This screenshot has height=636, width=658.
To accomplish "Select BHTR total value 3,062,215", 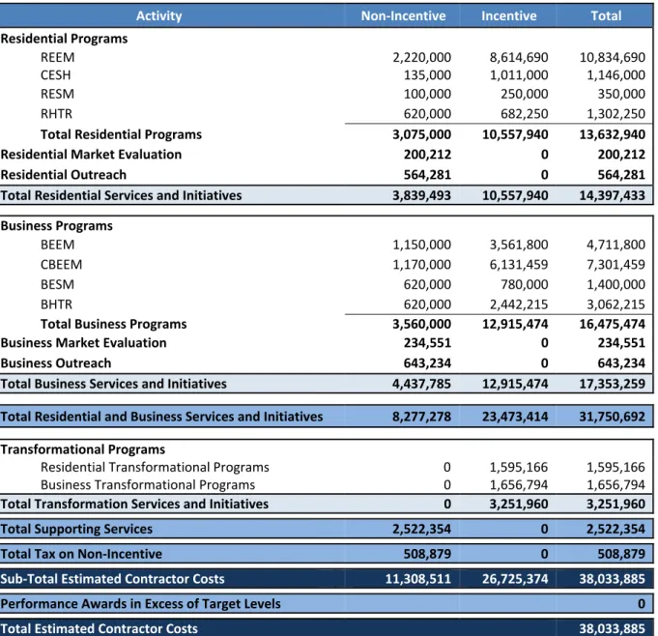I will (615, 304).
